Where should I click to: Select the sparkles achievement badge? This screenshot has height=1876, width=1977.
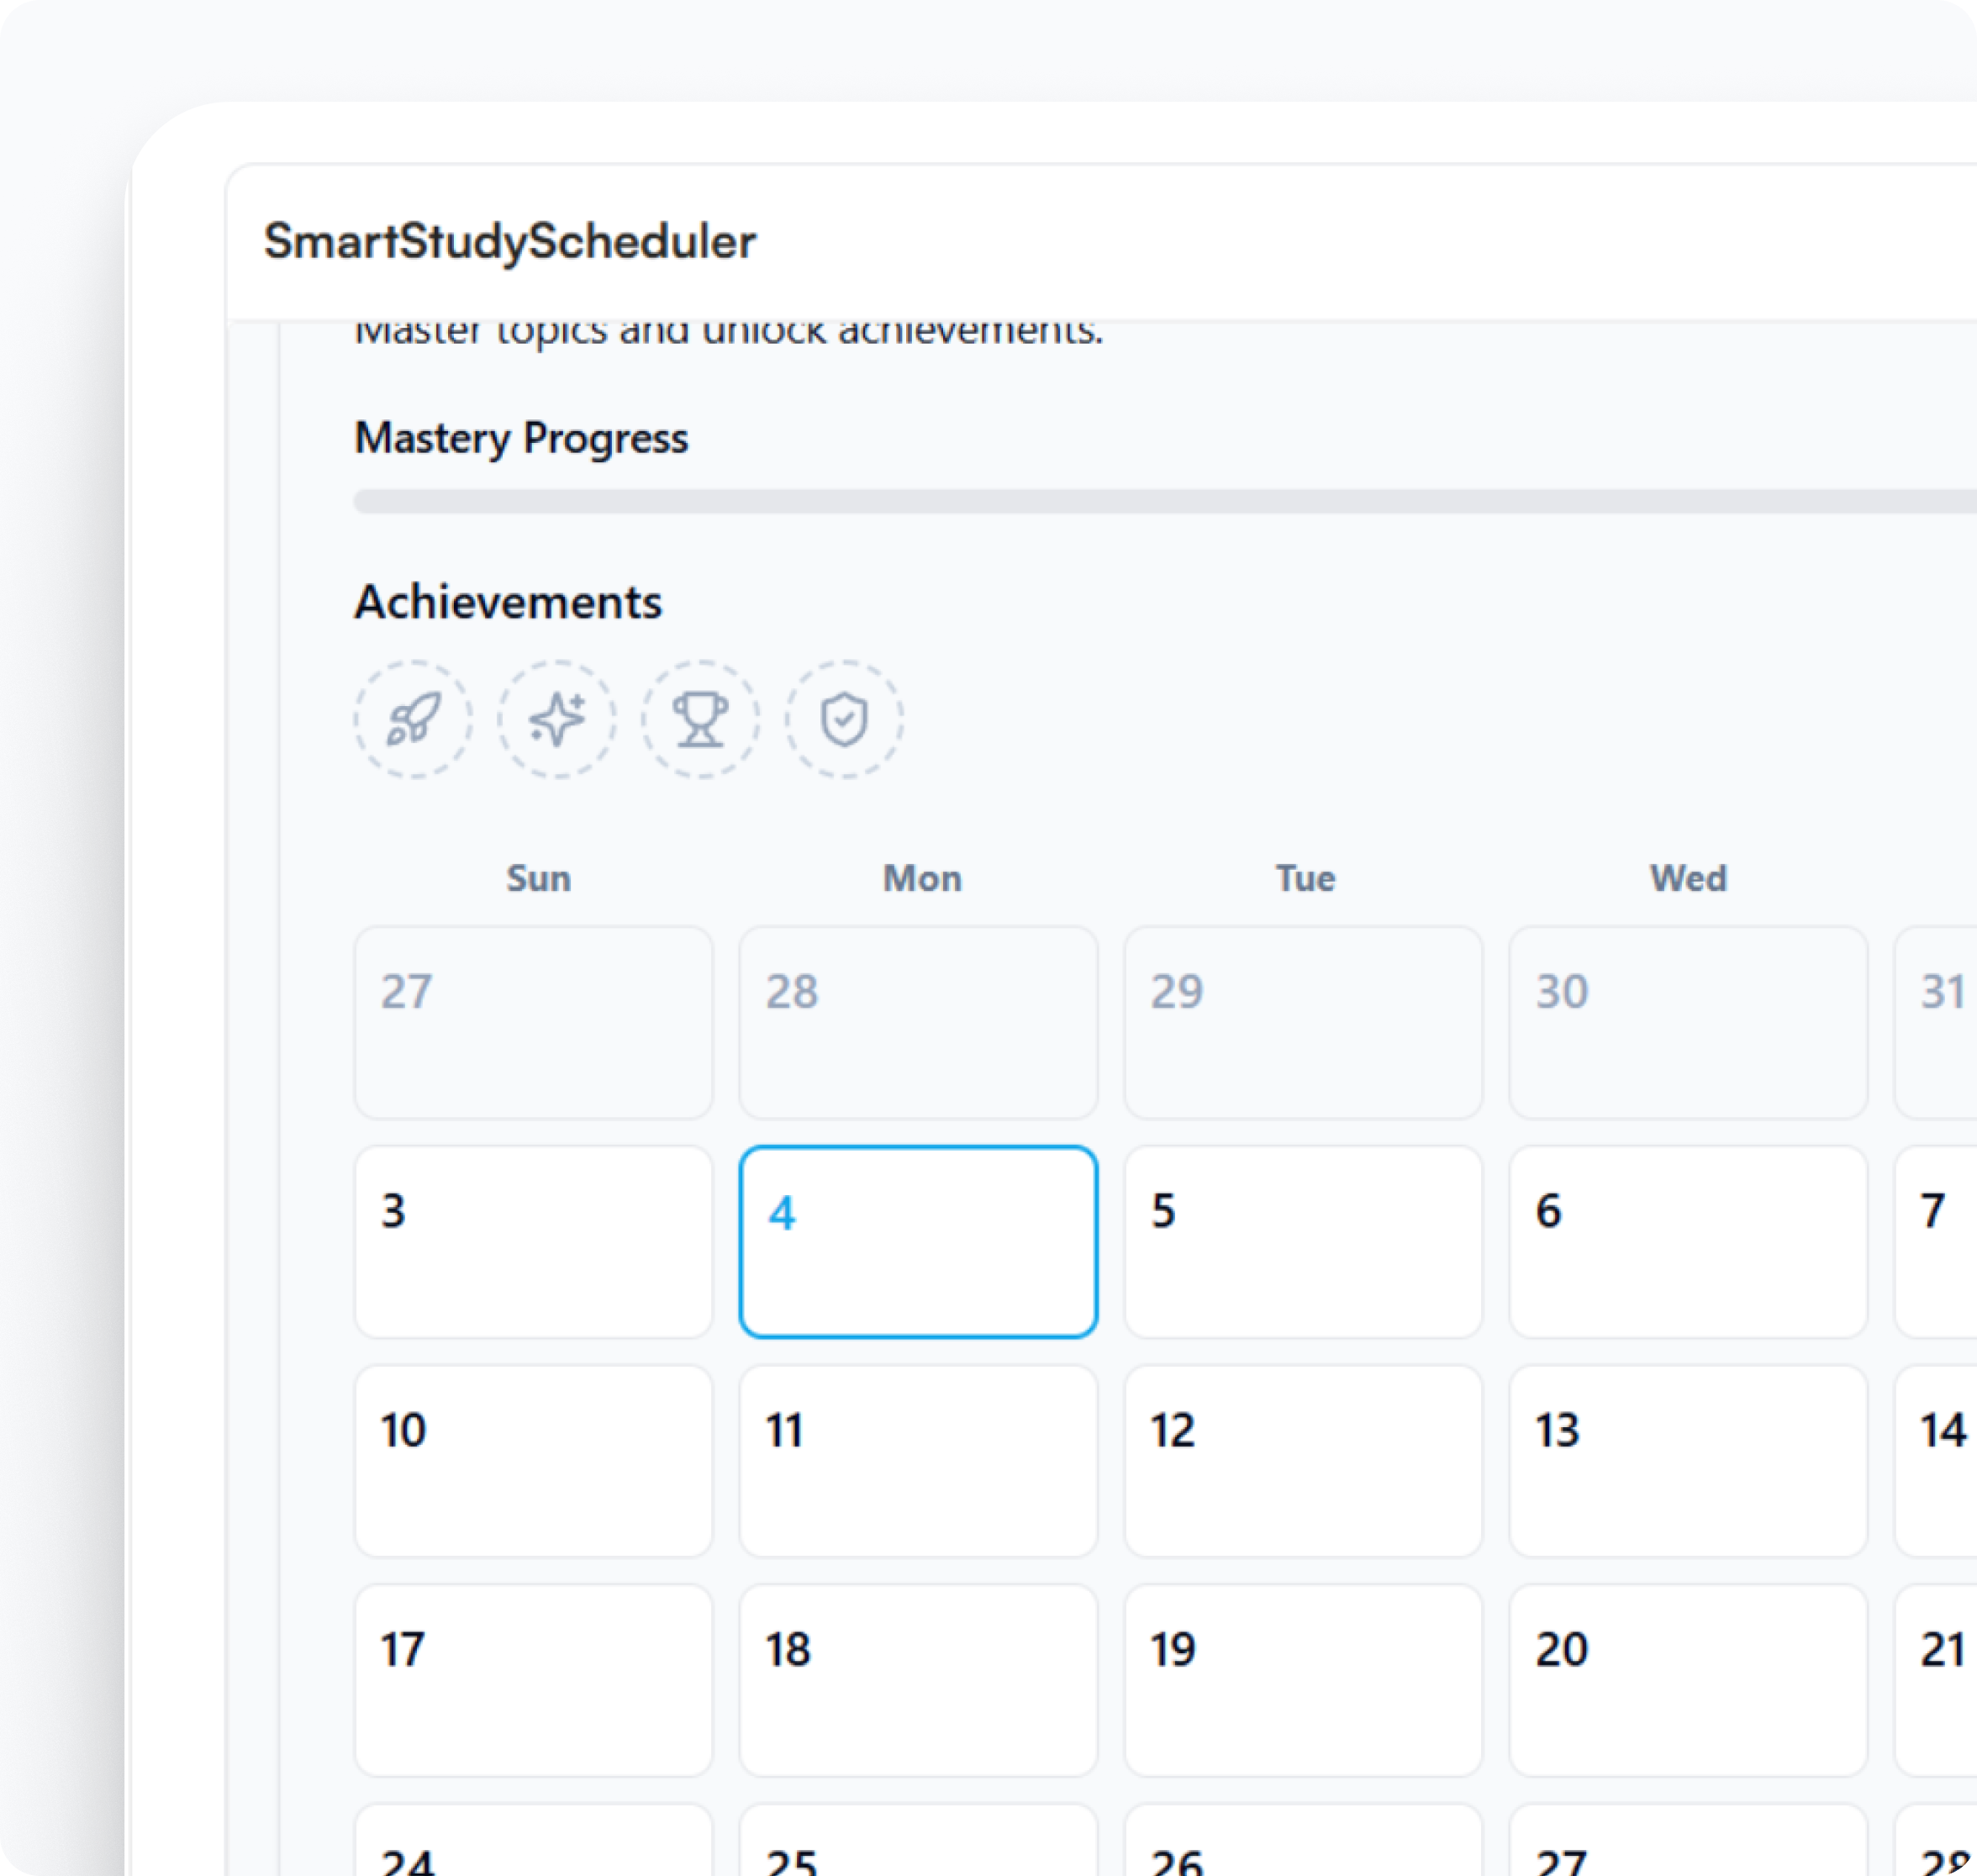[557, 719]
